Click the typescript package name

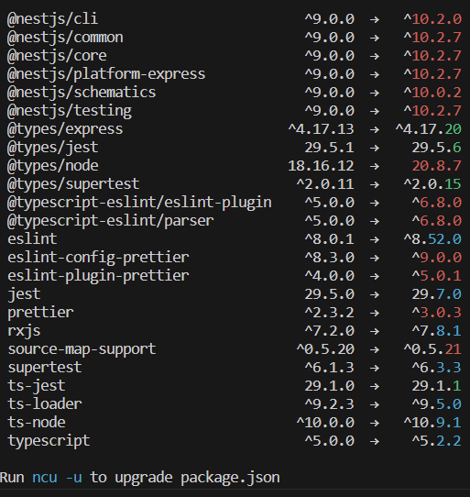click(x=49, y=442)
